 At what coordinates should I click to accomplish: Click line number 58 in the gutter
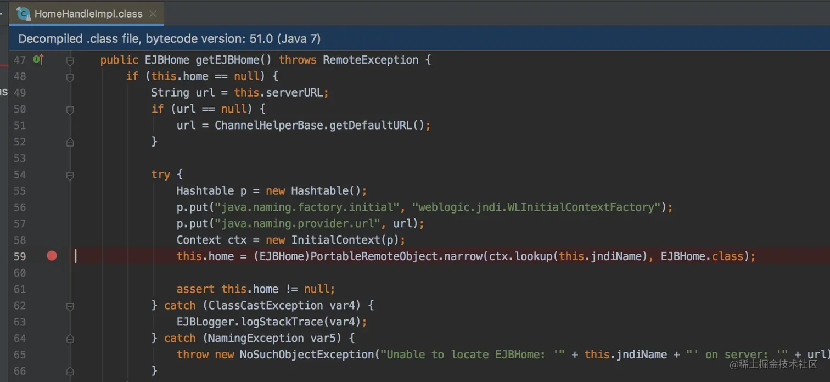pos(19,240)
